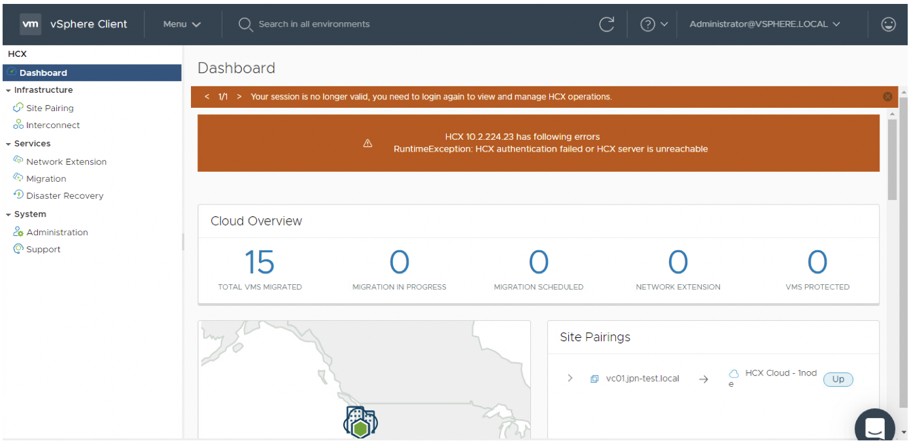The image size is (909, 443).
Task: Show next notification with right arrow
Action: pyautogui.click(x=239, y=97)
